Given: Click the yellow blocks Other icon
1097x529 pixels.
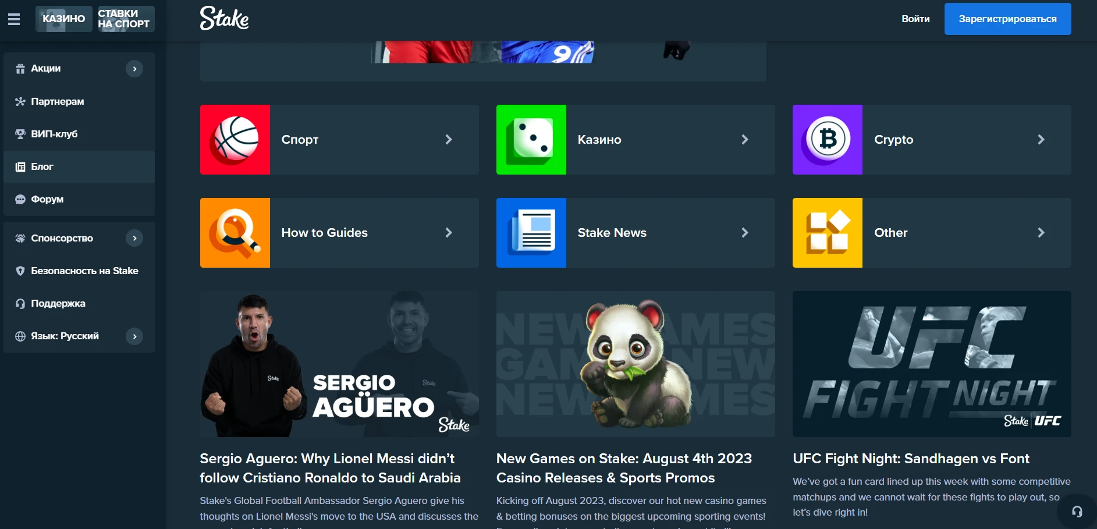Looking at the screenshot, I should tap(828, 233).
